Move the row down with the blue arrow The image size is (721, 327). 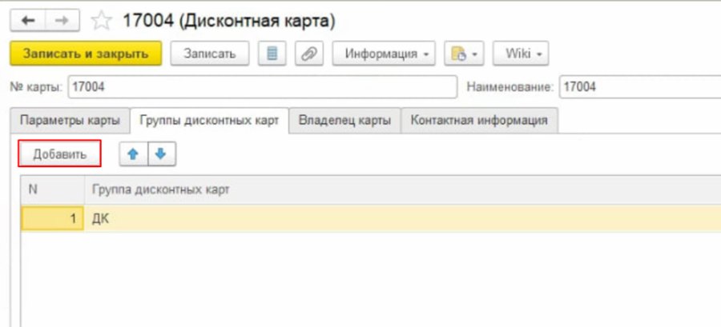click(x=161, y=154)
